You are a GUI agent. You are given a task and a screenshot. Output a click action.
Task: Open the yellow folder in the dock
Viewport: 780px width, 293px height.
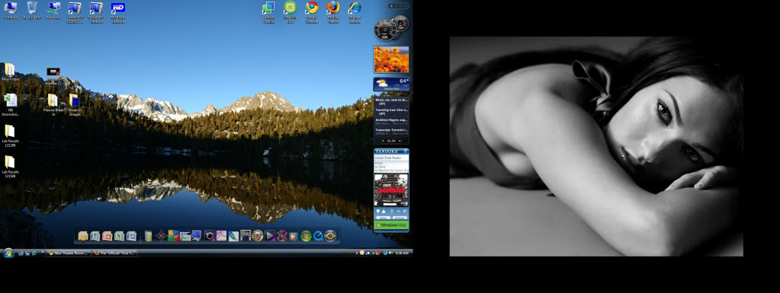pos(148,236)
